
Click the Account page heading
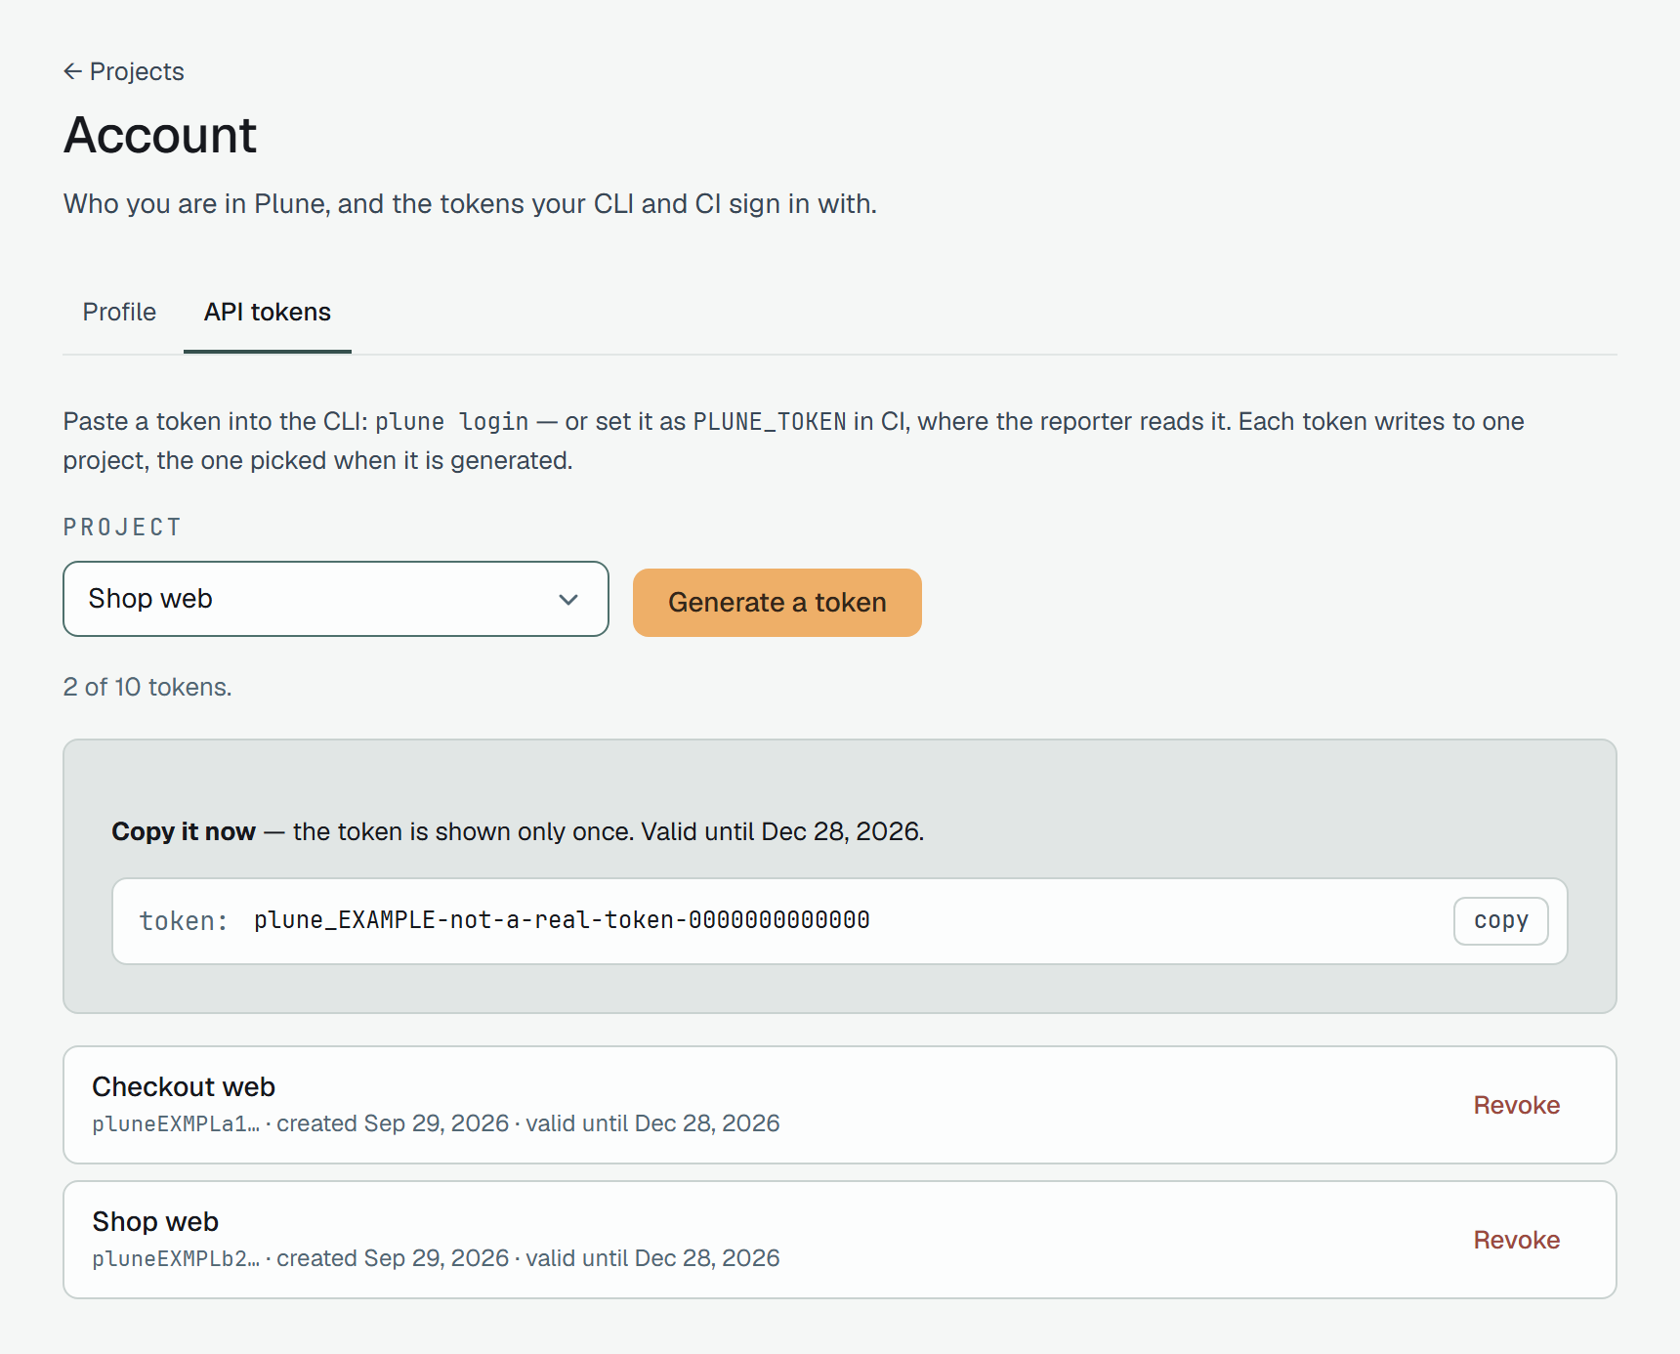[x=160, y=135]
